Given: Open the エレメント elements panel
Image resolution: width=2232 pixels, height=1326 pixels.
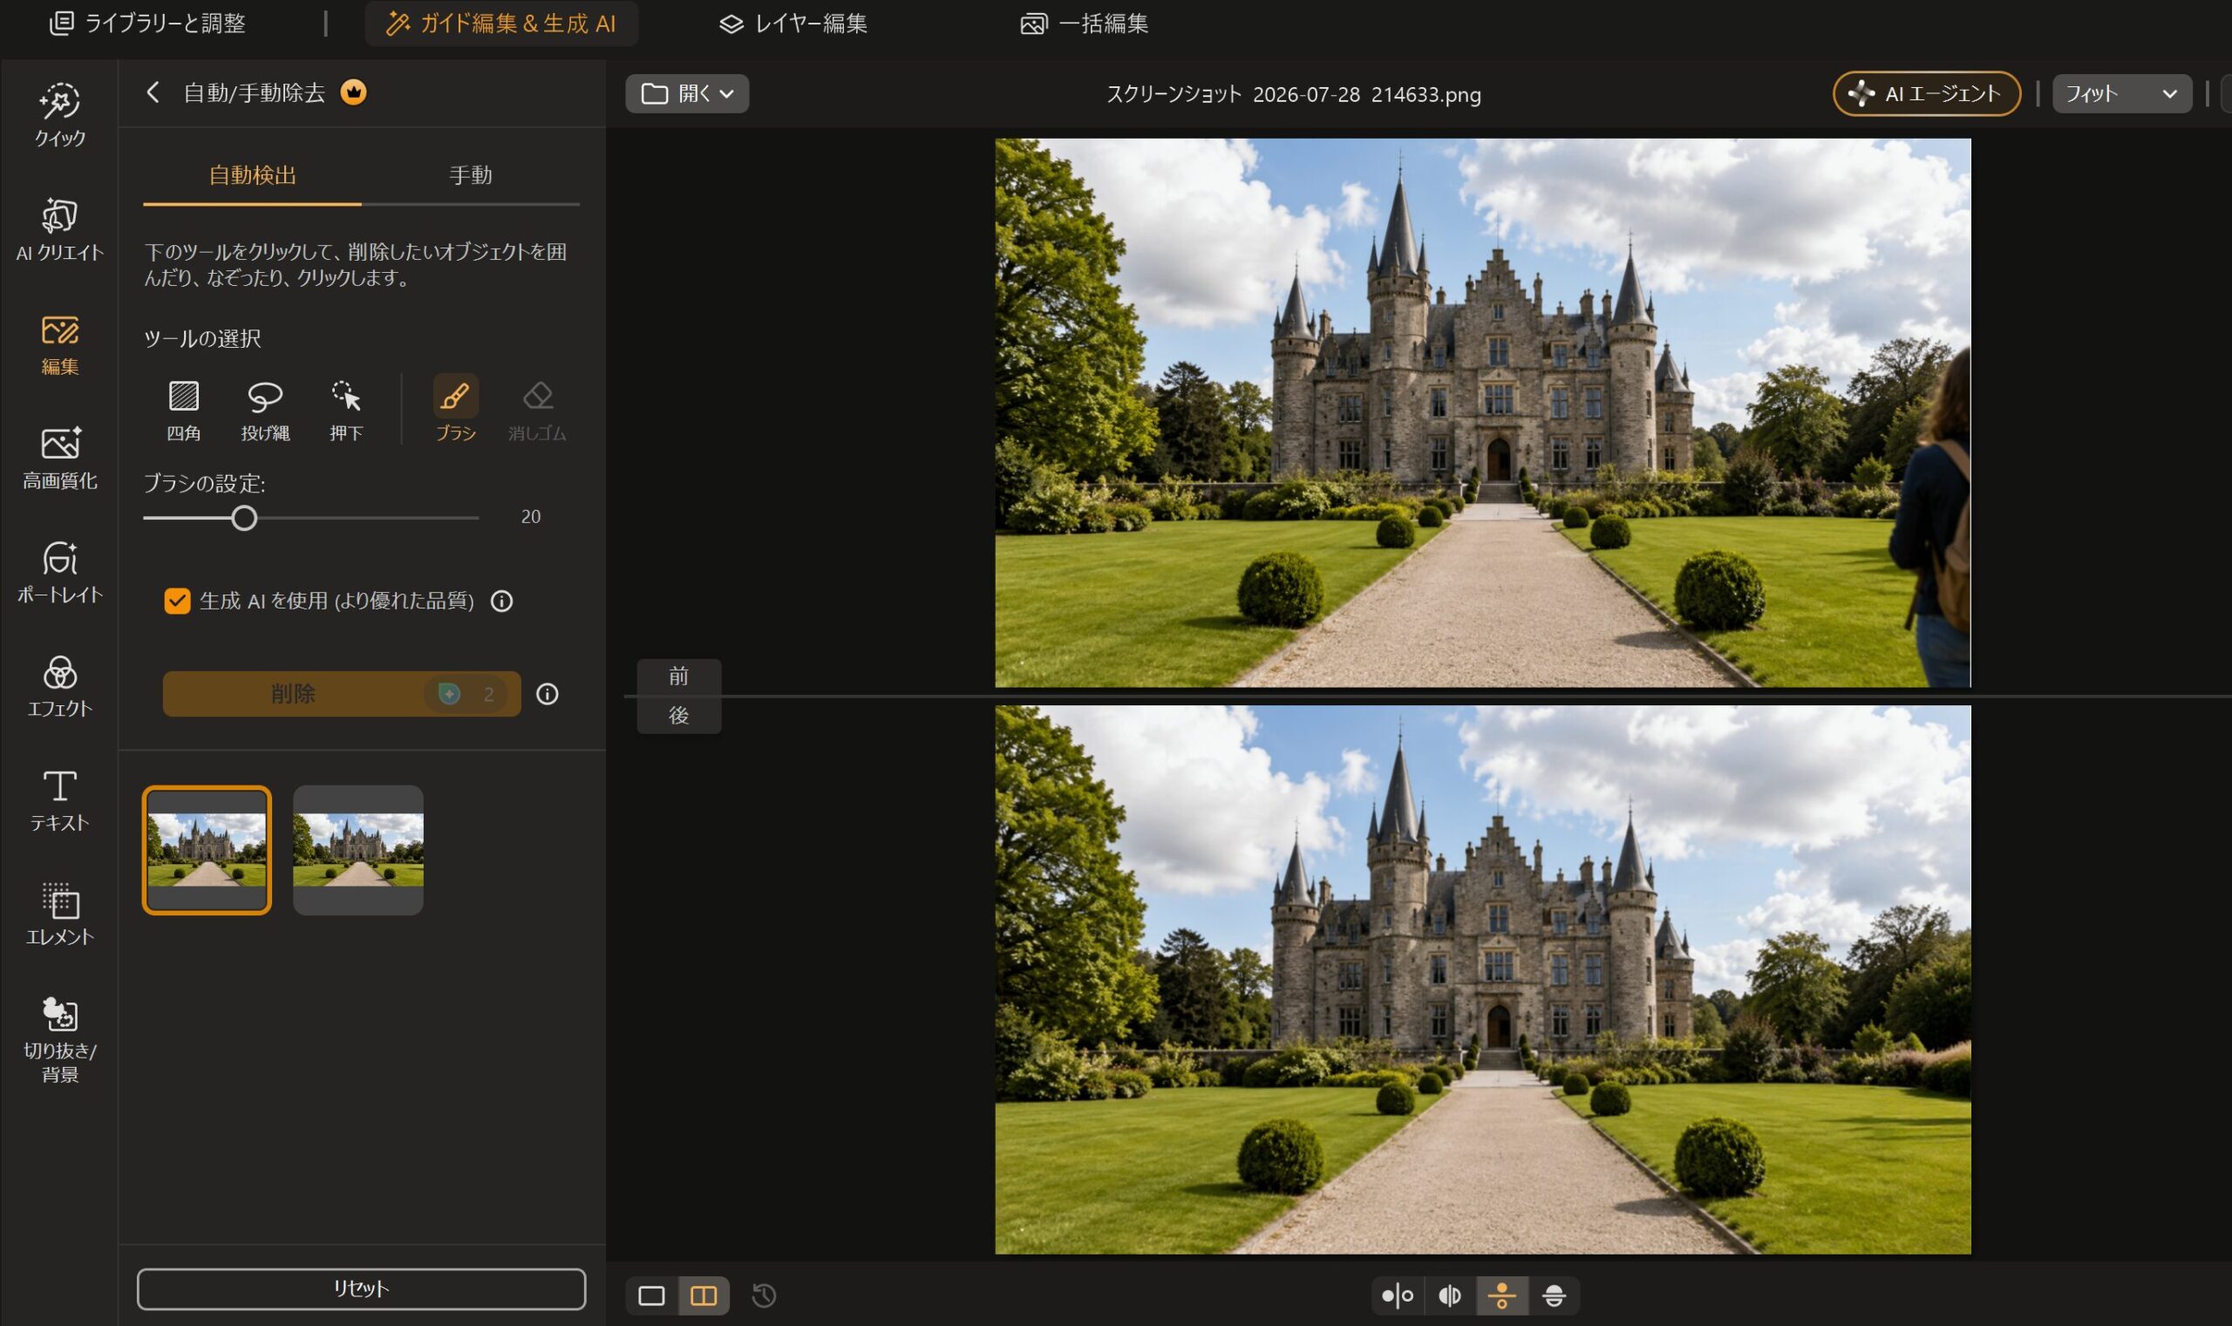Looking at the screenshot, I should click(x=60, y=915).
